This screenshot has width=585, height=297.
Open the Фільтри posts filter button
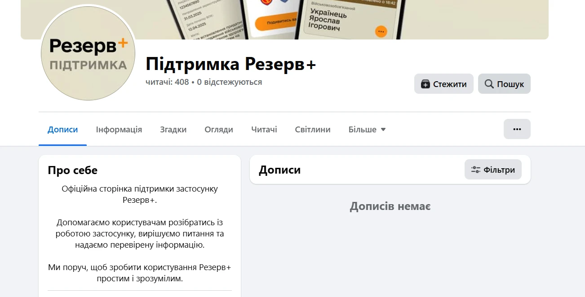[493, 170]
